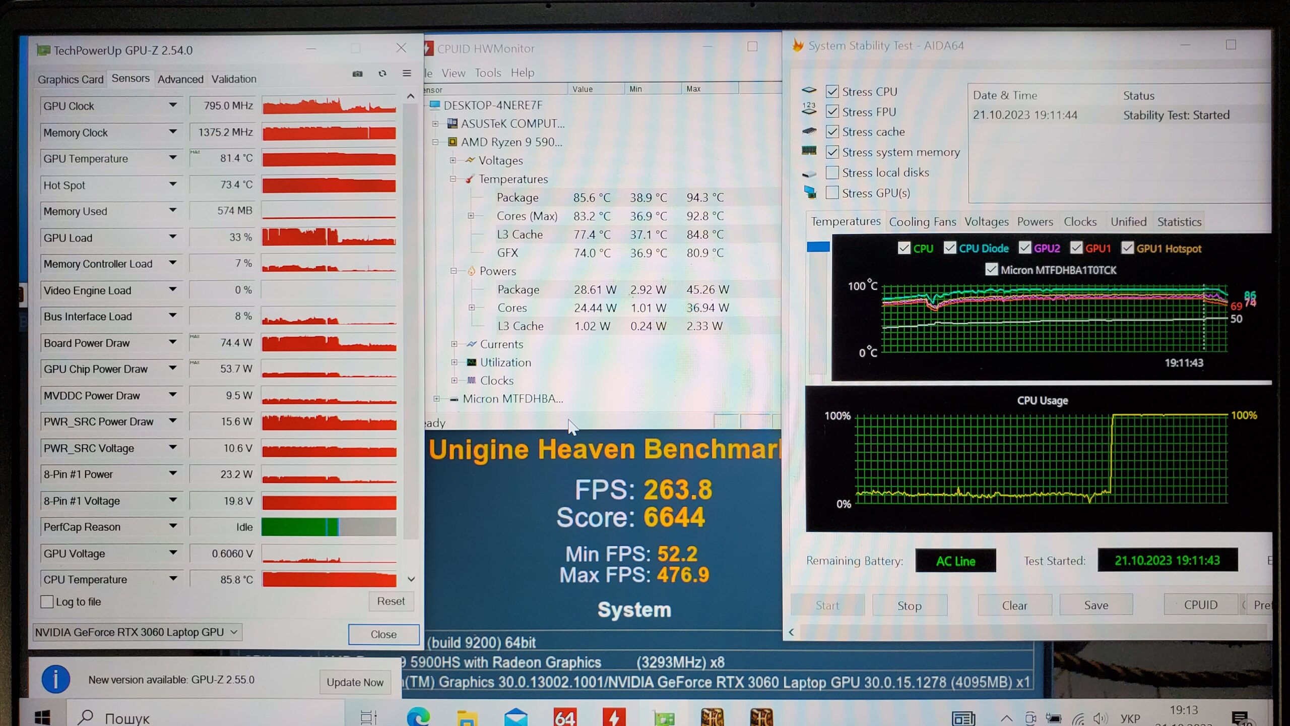
Task: Expand the Voltages tree node
Action: click(x=453, y=160)
